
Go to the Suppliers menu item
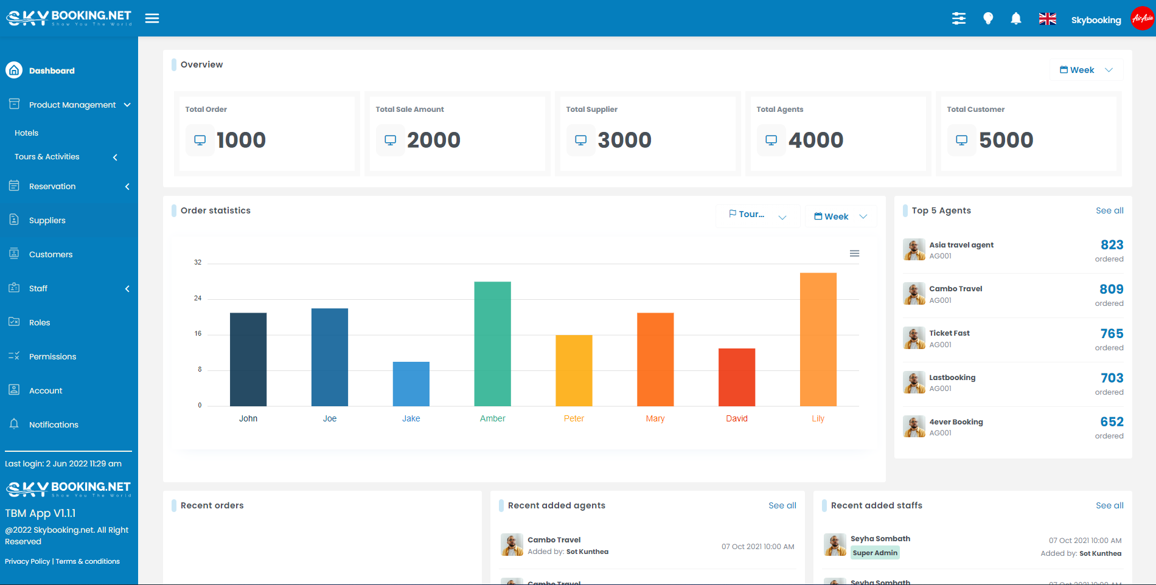(x=47, y=220)
